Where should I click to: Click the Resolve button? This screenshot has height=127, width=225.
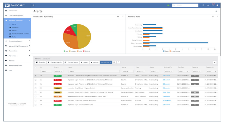pos(95,62)
